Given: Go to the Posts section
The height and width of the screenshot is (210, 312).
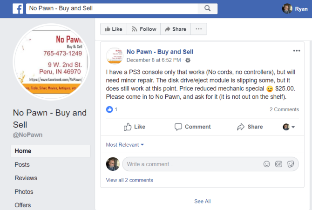Looking at the screenshot, I should [22, 164].
